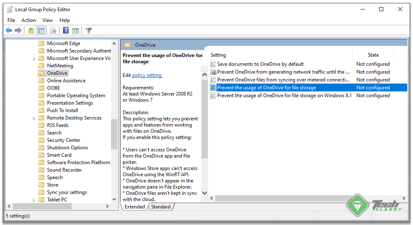Select Presentation Settings folder

click(x=70, y=103)
